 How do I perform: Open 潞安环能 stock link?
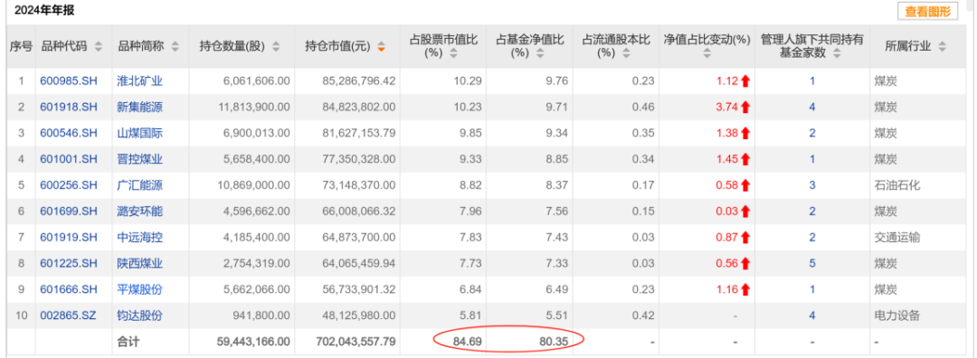[139, 212]
